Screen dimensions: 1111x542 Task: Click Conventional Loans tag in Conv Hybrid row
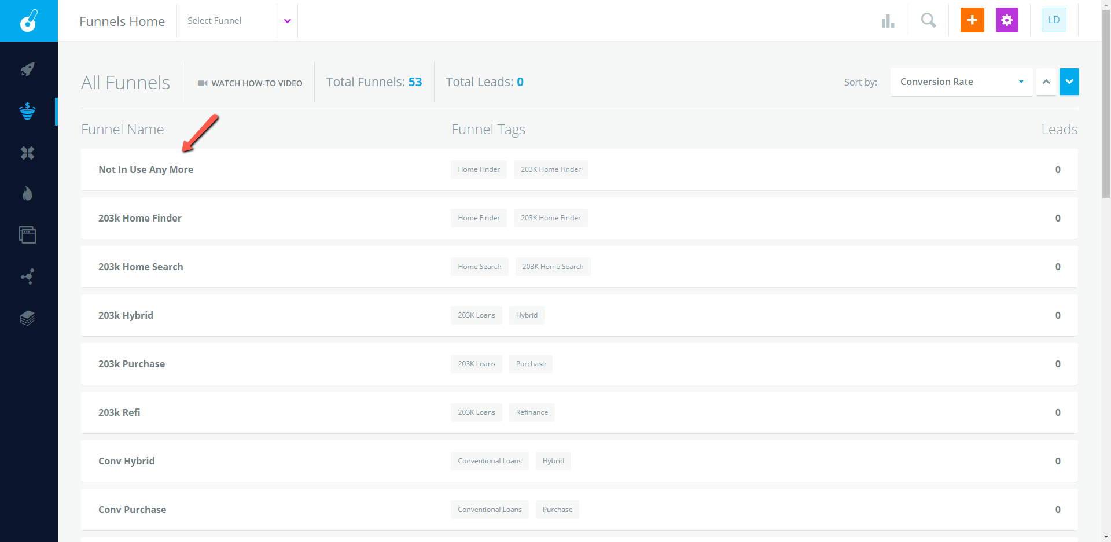pyautogui.click(x=490, y=461)
